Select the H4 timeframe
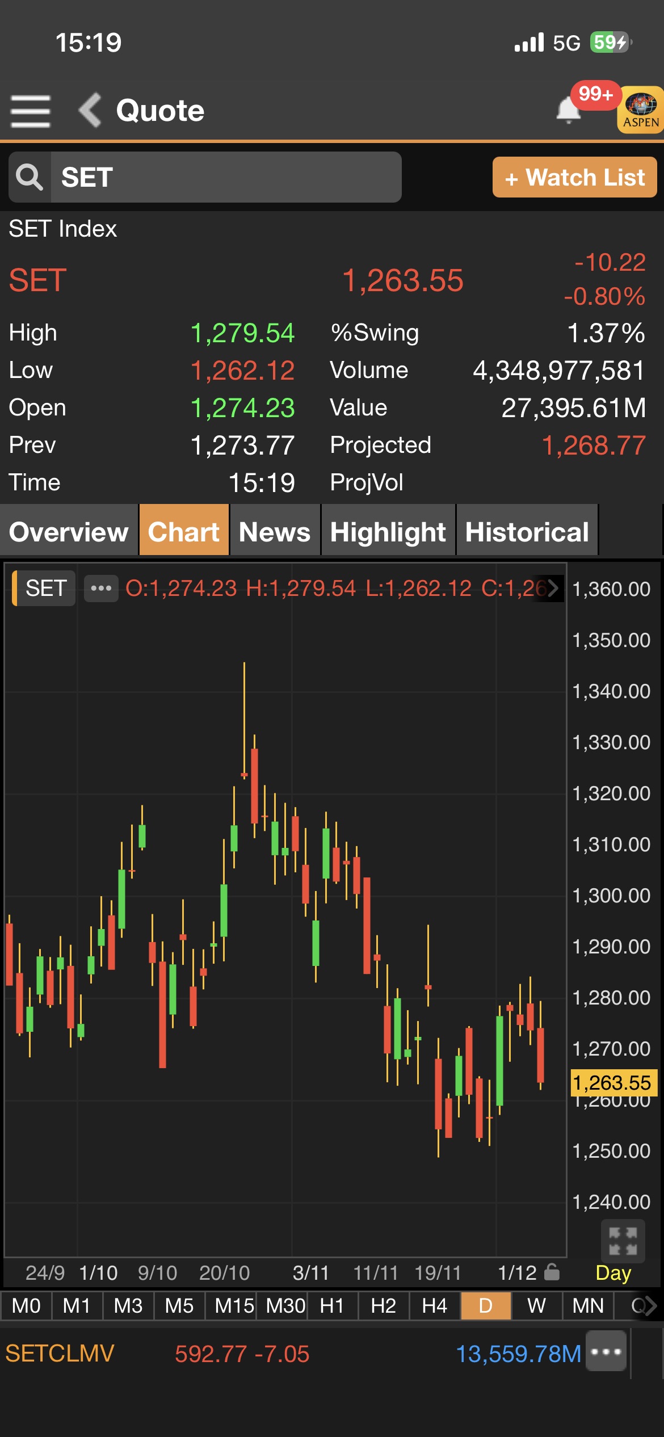The height and width of the screenshot is (1437, 664). tap(434, 1306)
